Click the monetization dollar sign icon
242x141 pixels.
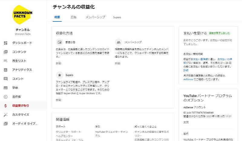[x=5, y=106]
